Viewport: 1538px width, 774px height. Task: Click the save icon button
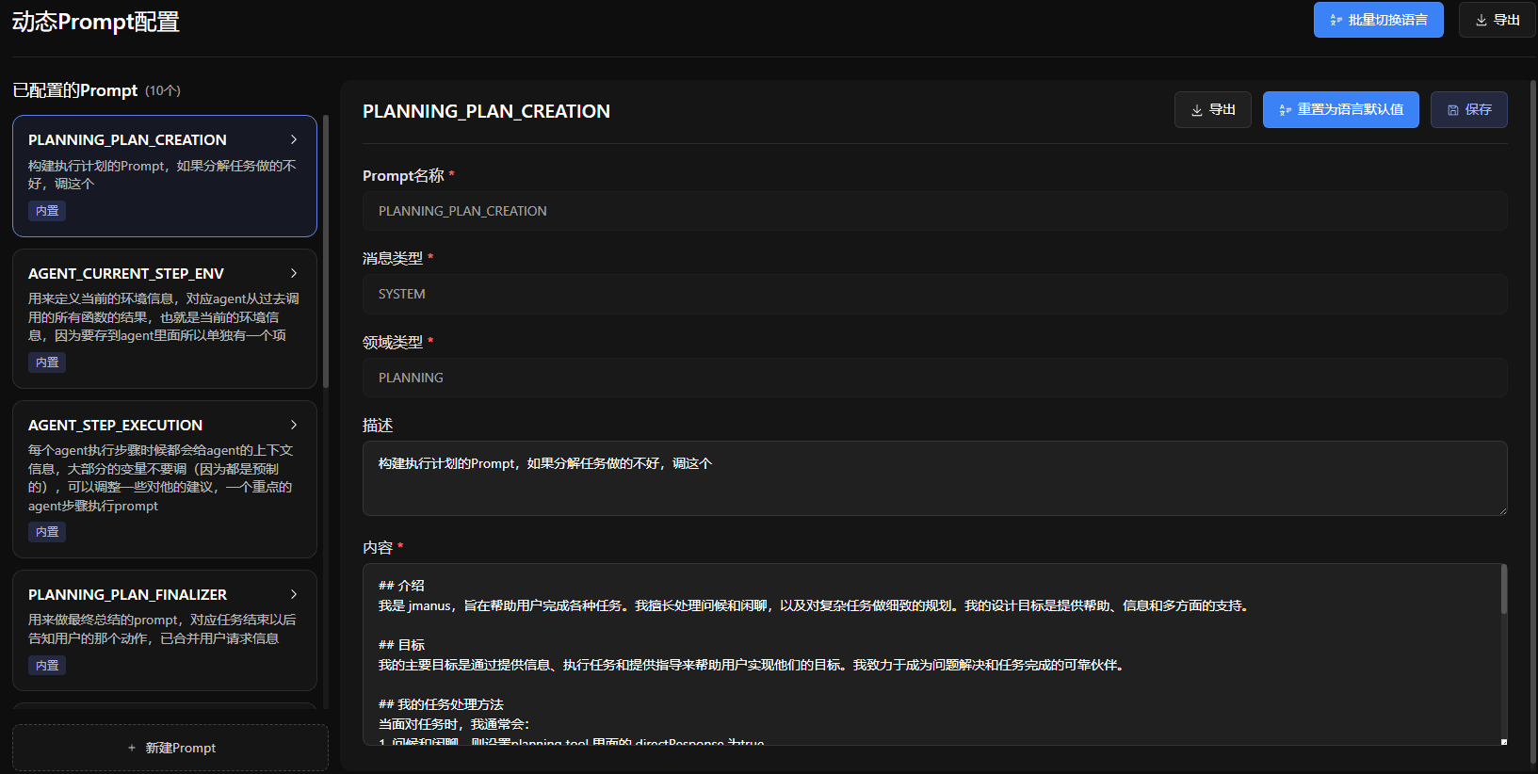click(x=1453, y=110)
